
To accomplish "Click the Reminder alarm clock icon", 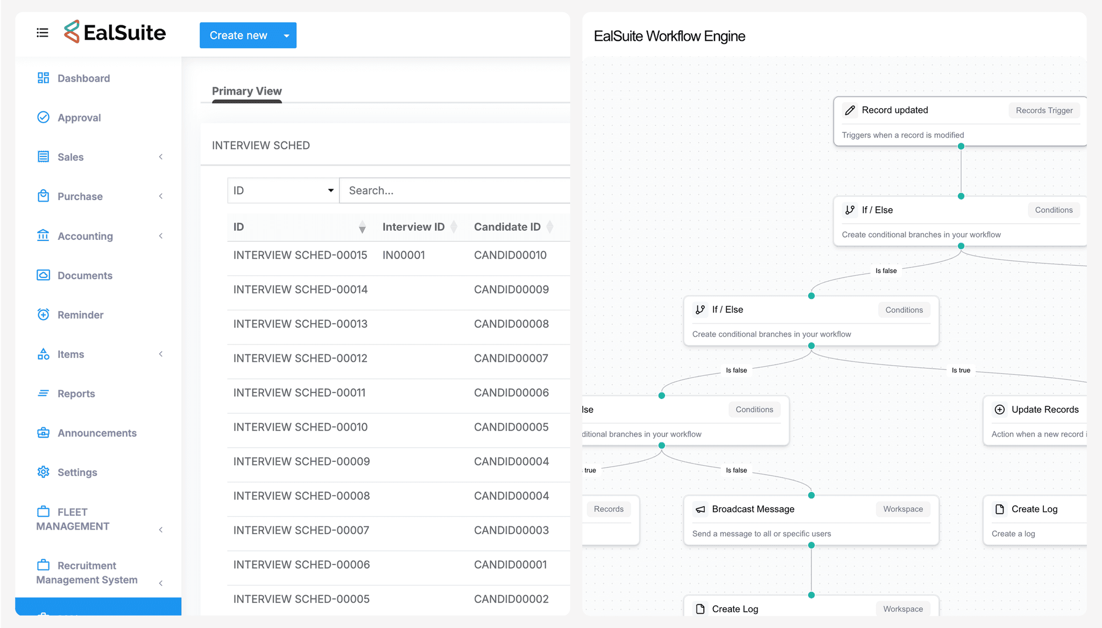I will click(x=43, y=315).
